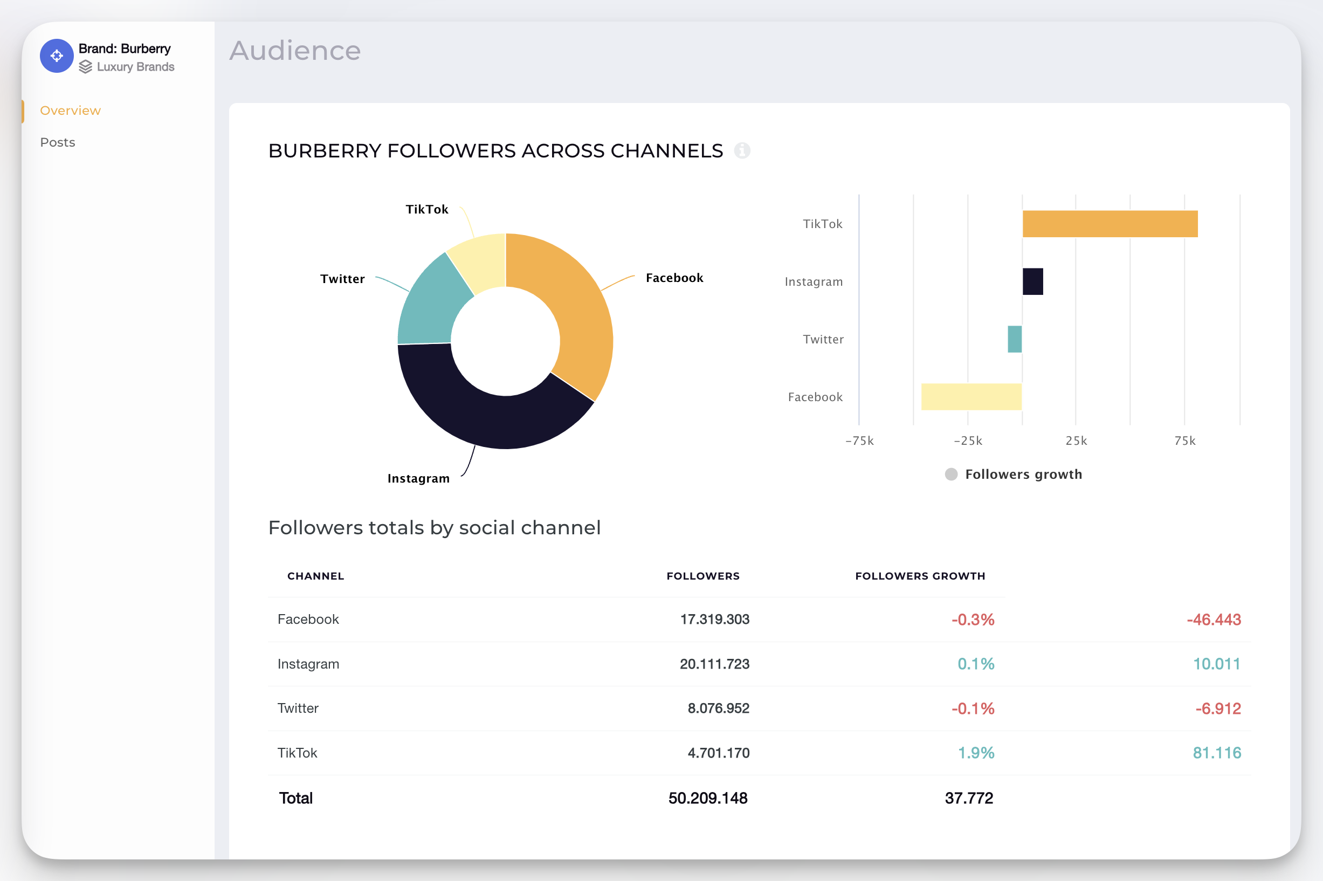
Task: Click the Facebook followers value 17.319.303
Action: coord(714,619)
